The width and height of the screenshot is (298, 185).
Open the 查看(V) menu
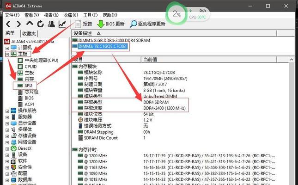(x=31, y=15)
